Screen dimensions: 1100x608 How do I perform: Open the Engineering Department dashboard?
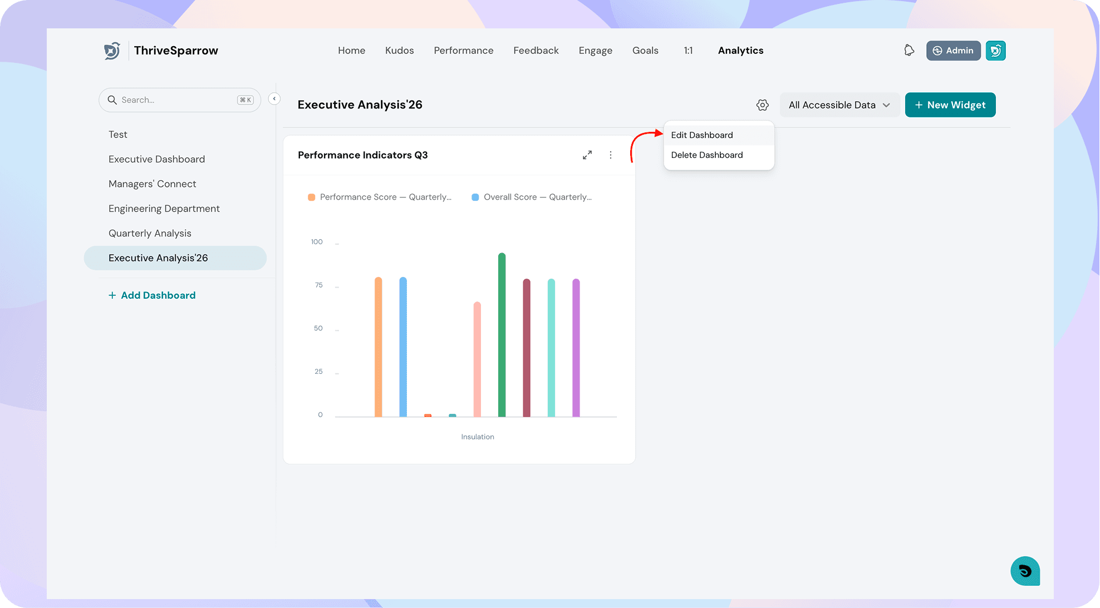(x=164, y=209)
